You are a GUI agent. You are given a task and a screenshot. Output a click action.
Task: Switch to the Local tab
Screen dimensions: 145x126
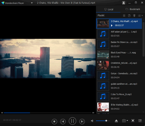point(109,9)
